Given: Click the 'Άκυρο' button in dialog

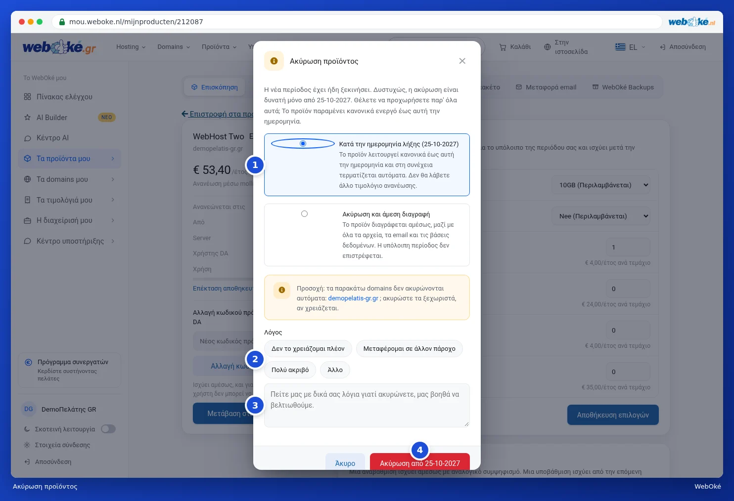Looking at the screenshot, I should [x=345, y=463].
